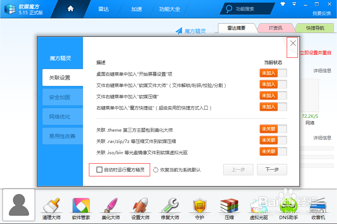Click the 下一步 button
This screenshot has height=224, width=337.
pyautogui.click(x=272, y=170)
